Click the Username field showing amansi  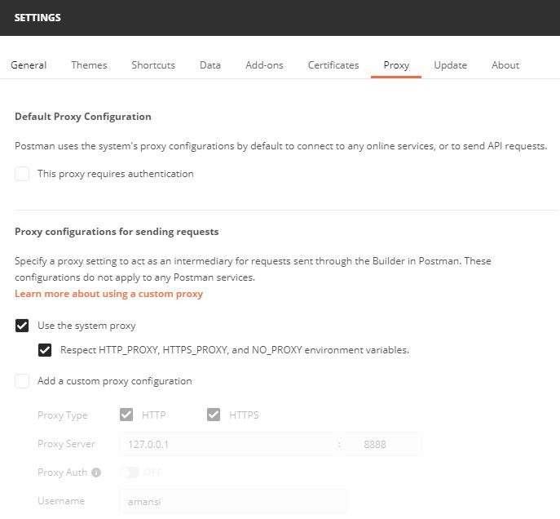point(233,502)
